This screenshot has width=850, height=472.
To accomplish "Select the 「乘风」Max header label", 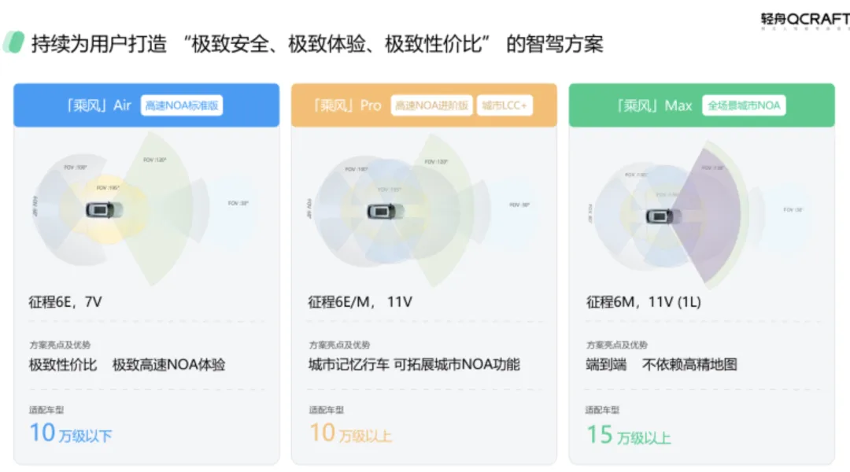I will coord(654,105).
